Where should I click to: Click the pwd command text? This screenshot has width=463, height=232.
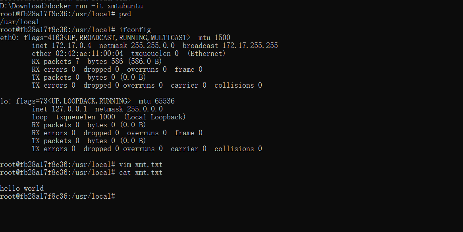pyautogui.click(x=125, y=14)
